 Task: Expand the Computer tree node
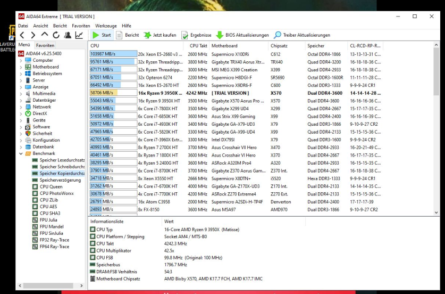[x=21, y=60]
